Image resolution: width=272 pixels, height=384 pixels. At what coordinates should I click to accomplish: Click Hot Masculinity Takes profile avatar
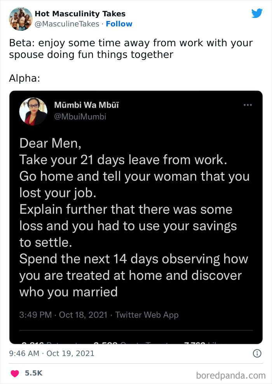click(21, 18)
